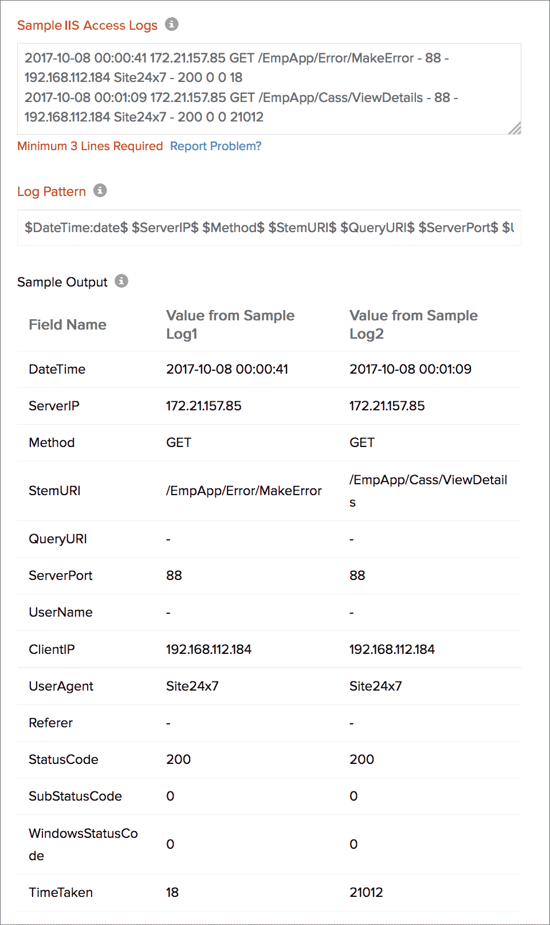Click the info icon next to Log Pattern

point(100,190)
